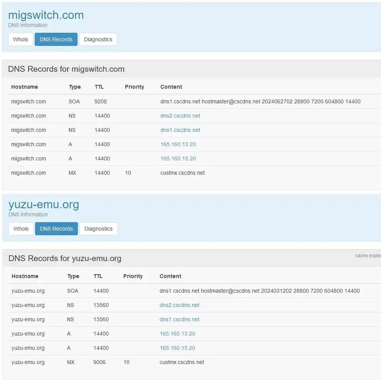Screen dimensions: 381x381
Task: Click the SOA content ending 2024062702 for migswitch.com
Action: click(x=260, y=101)
